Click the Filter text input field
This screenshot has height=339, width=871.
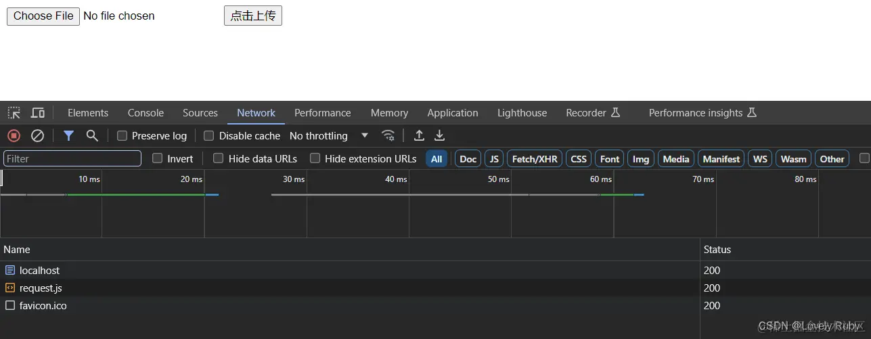[72, 158]
